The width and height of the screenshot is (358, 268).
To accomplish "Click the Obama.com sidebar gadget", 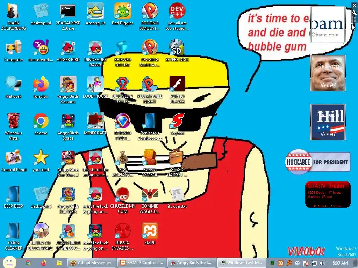I will click(x=328, y=24).
